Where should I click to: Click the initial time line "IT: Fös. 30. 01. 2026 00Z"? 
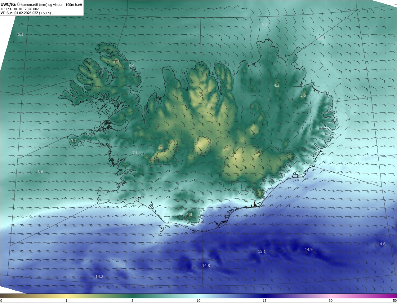pyautogui.click(x=20, y=9)
